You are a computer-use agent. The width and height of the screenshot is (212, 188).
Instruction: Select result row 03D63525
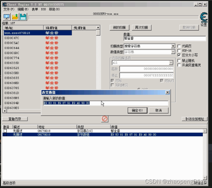(x=38, y=68)
